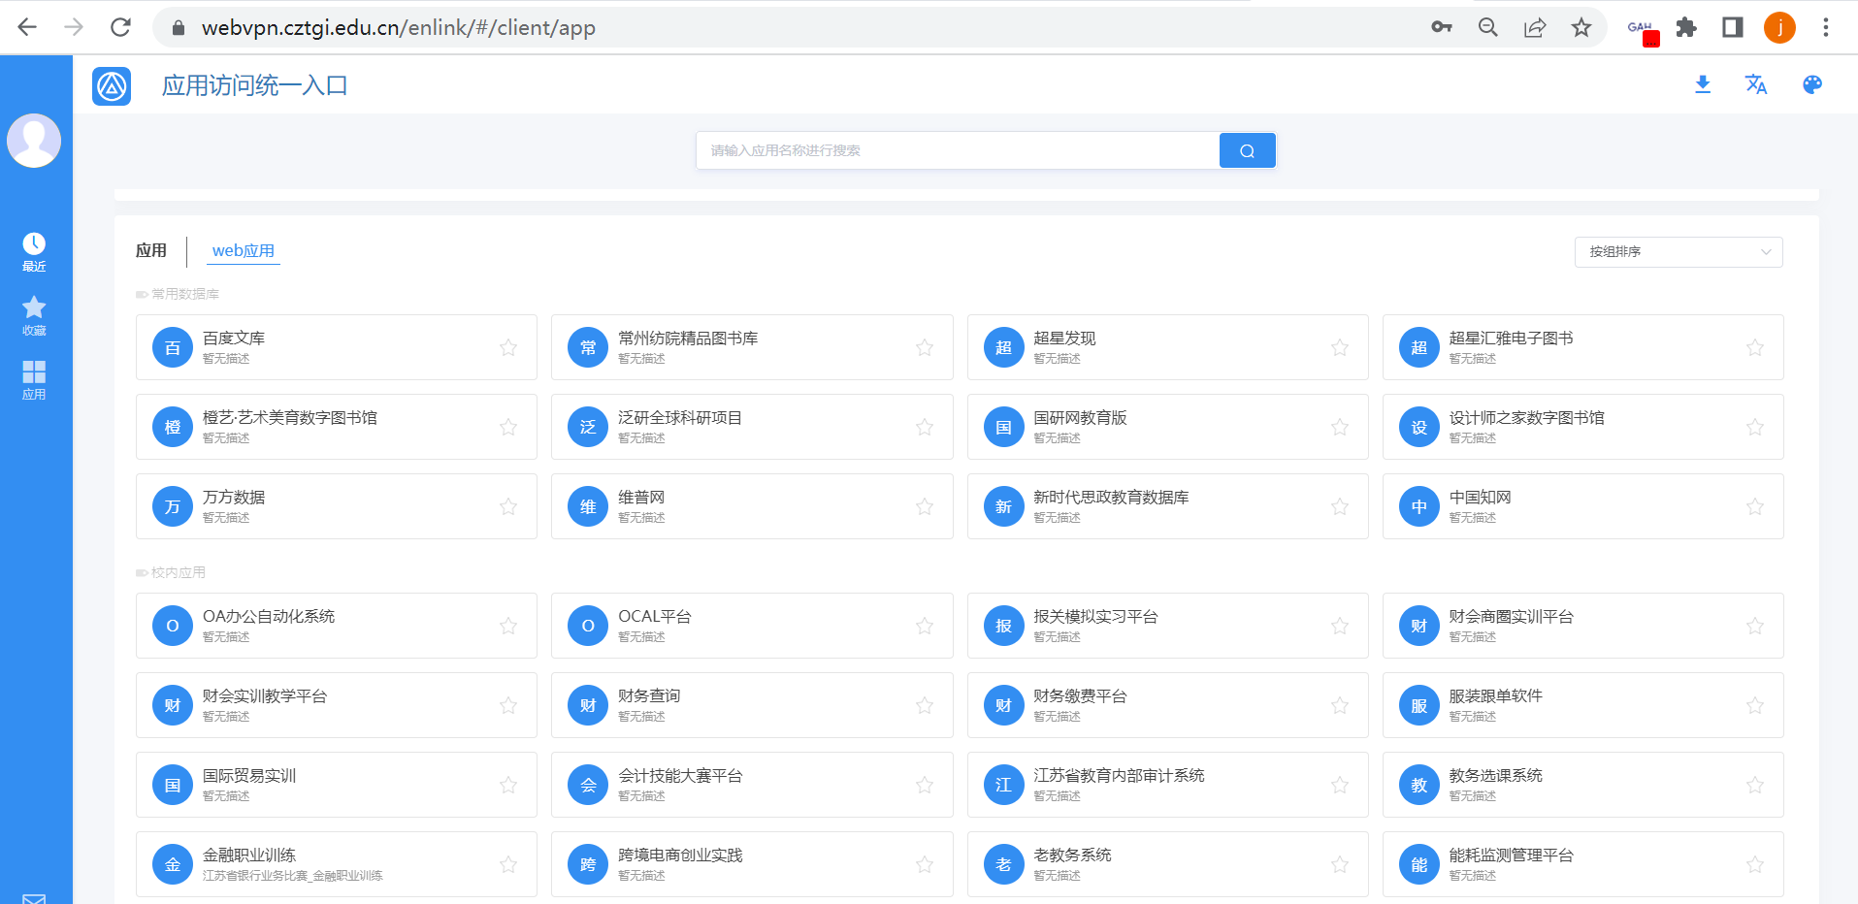1858x904 pixels.
Task: Click the Chrome share page icon
Action: (1535, 27)
